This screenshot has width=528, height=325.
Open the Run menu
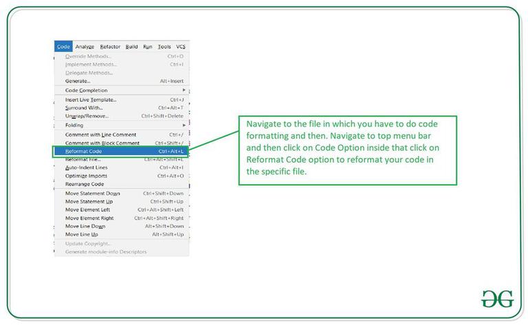(148, 47)
